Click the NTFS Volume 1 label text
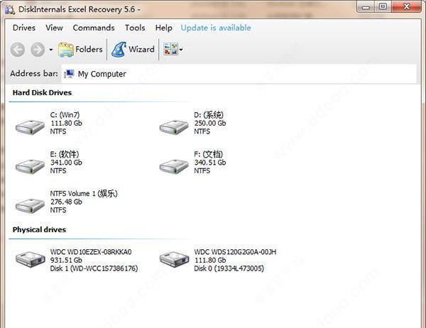Image resolution: width=426 pixels, height=328 pixels. tap(84, 194)
